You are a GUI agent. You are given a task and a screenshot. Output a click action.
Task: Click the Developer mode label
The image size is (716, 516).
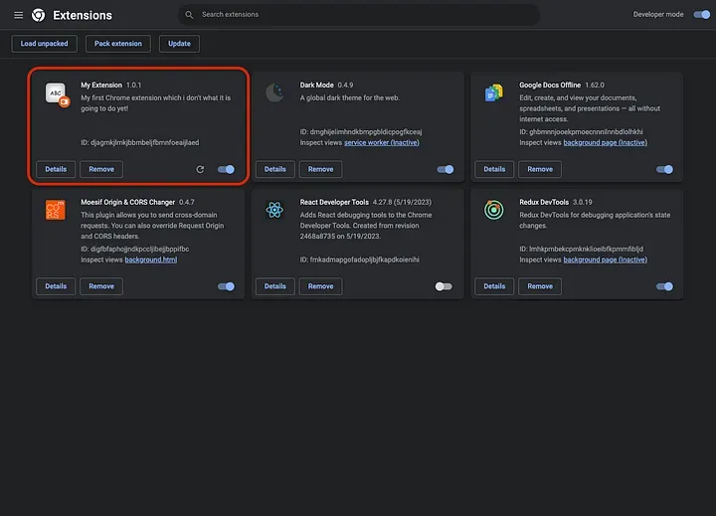[x=658, y=15]
